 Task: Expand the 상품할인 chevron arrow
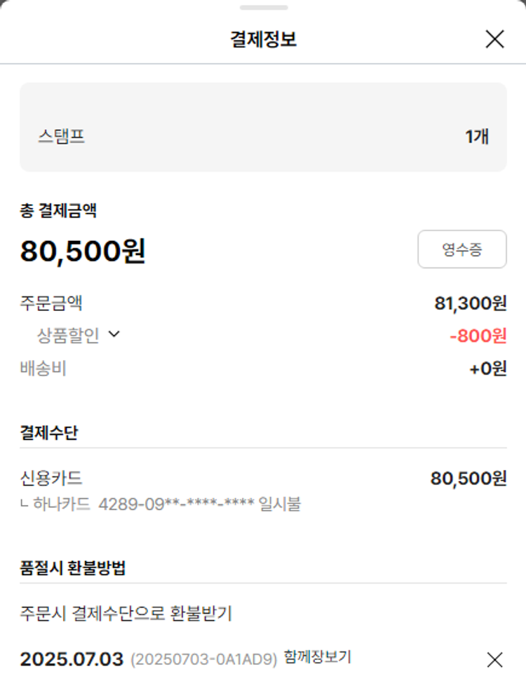click(x=114, y=335)
